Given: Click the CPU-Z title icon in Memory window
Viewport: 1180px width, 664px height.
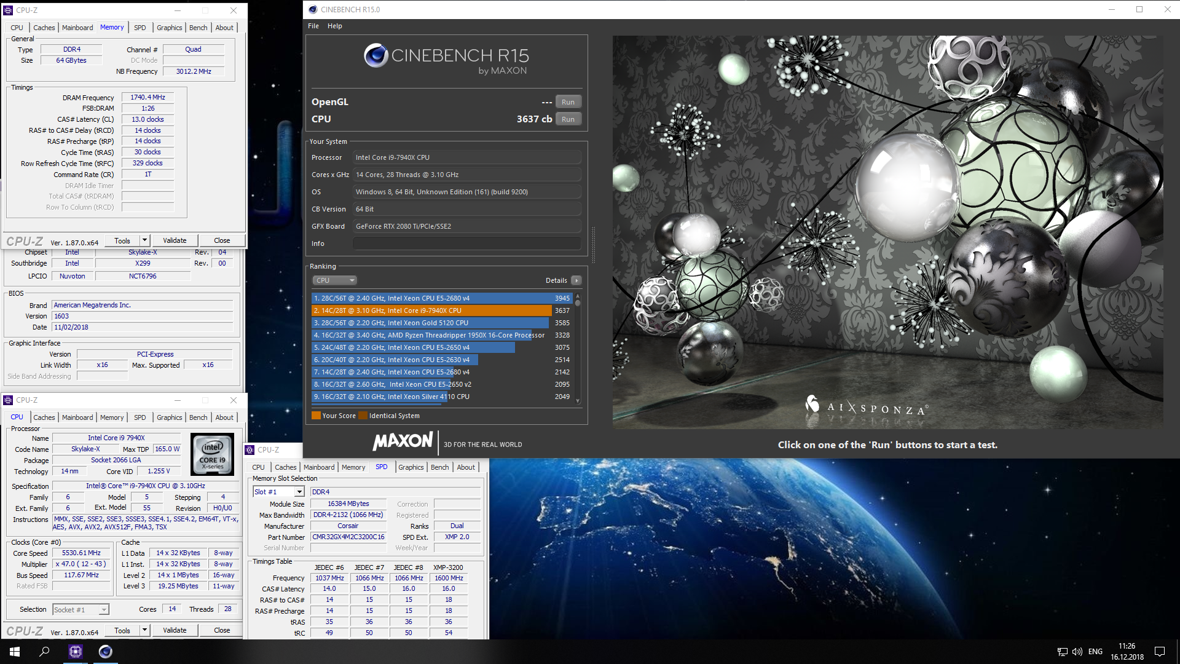Looking at the screenshot, I should pos(8,10).
